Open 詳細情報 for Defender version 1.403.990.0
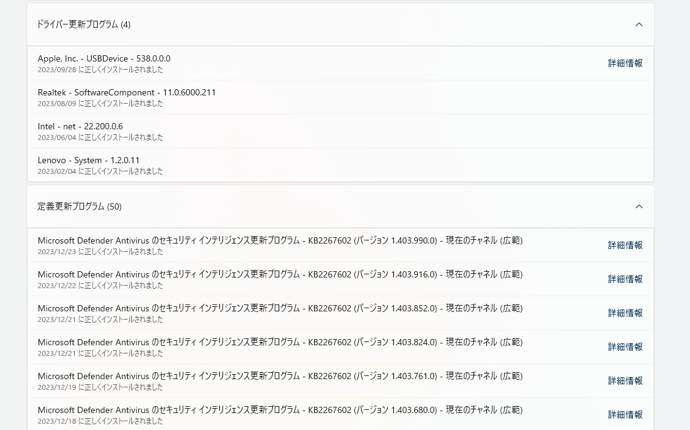This screenshot has width=690, height=430. (625, 245)
